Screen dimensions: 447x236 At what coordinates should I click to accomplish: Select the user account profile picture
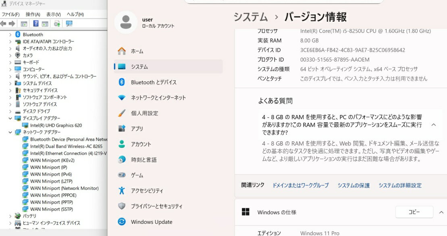[126, 23]
